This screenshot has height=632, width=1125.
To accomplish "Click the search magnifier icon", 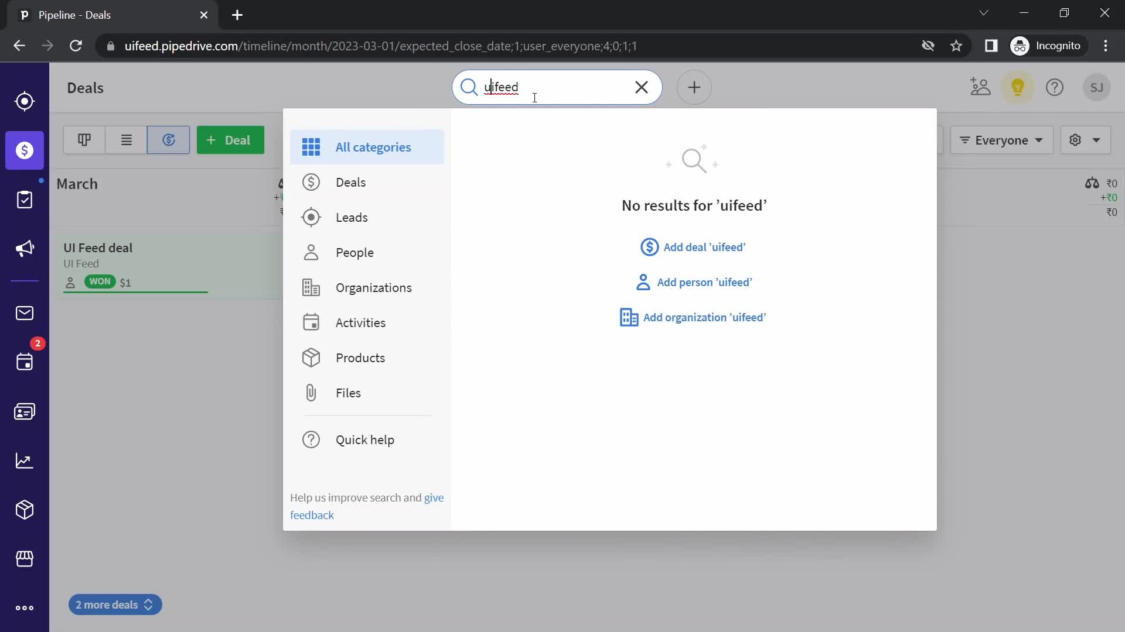I will 469,87.
